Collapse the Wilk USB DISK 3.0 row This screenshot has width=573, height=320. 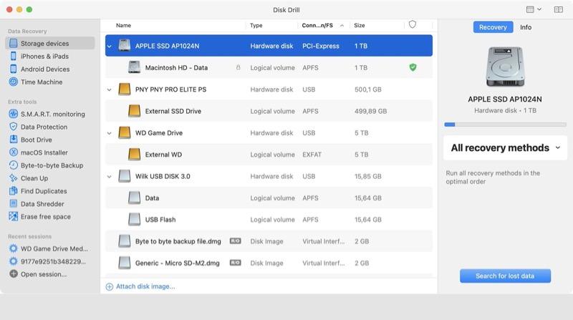click(x=110, y=176)
